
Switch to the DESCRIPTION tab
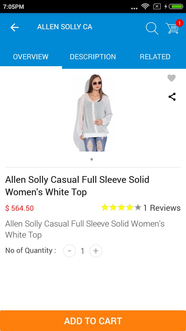(93, 57)
